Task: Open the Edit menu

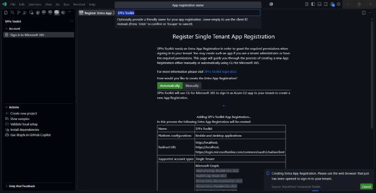Action: pyautogui.click(x=21, y=4)
